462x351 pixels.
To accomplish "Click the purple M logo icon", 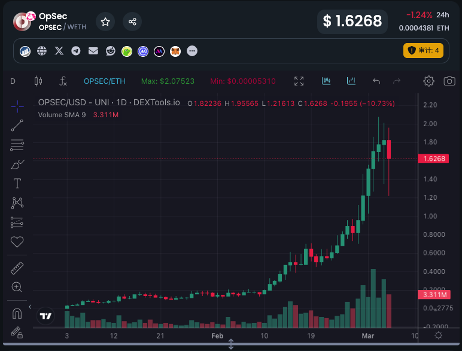I will click(159, 51).
